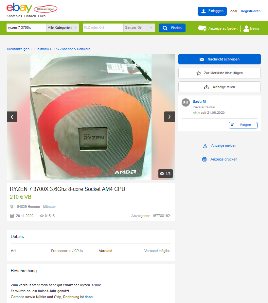Show next image with right arrow

point(169,117)
